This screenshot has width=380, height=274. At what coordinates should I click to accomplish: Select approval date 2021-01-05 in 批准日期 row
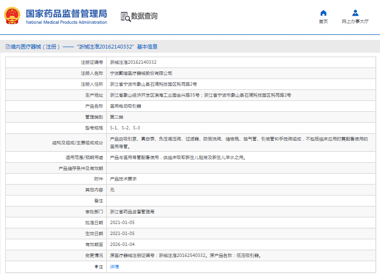coord(122,223)
